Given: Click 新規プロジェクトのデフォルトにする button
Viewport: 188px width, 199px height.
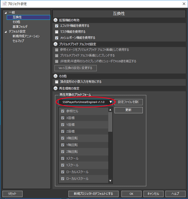Looking at the screenshot, I should tap(93, 194).
